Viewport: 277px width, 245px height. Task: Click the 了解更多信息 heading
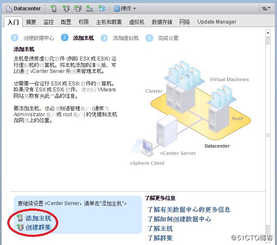[x=160, y=198]
